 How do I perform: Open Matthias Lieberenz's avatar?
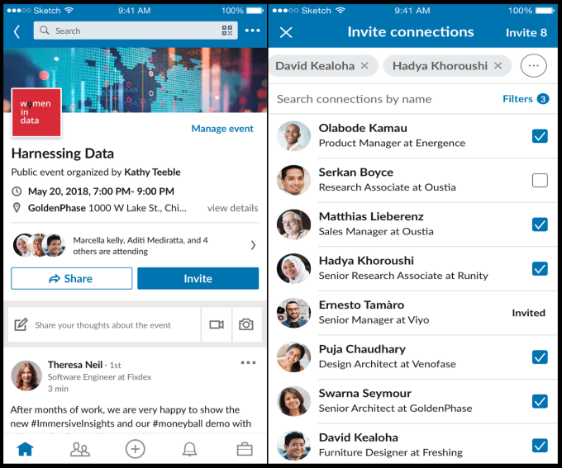(293, 225)
